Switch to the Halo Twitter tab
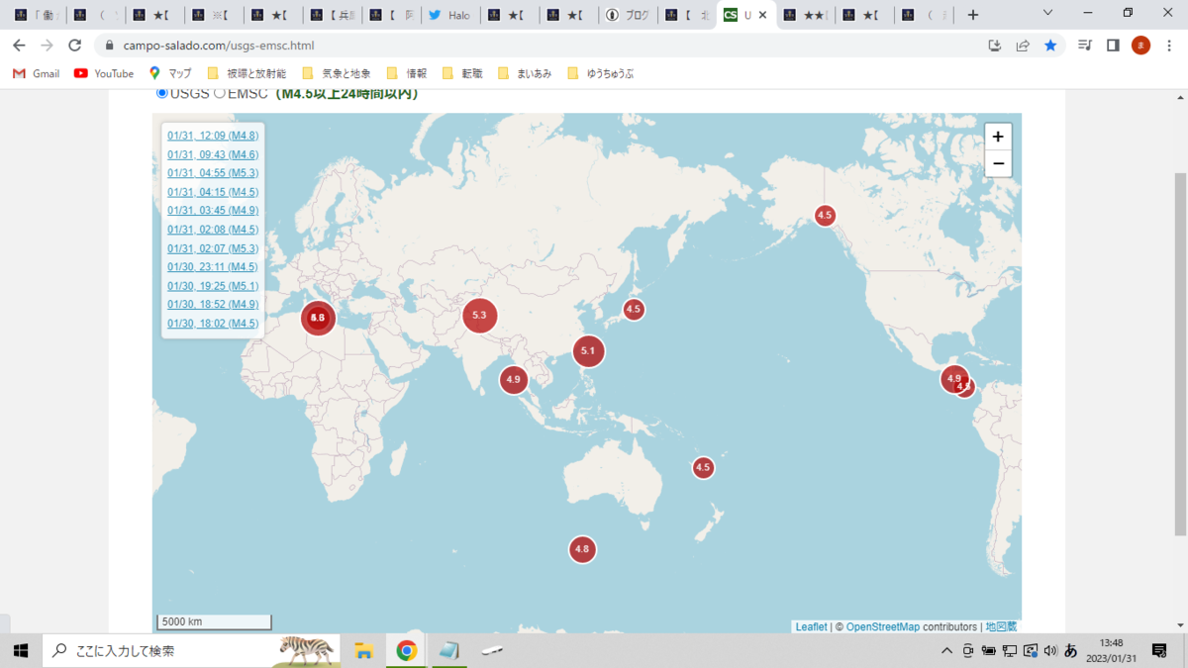Viewport: 1188px width, 668px height. 449,15
